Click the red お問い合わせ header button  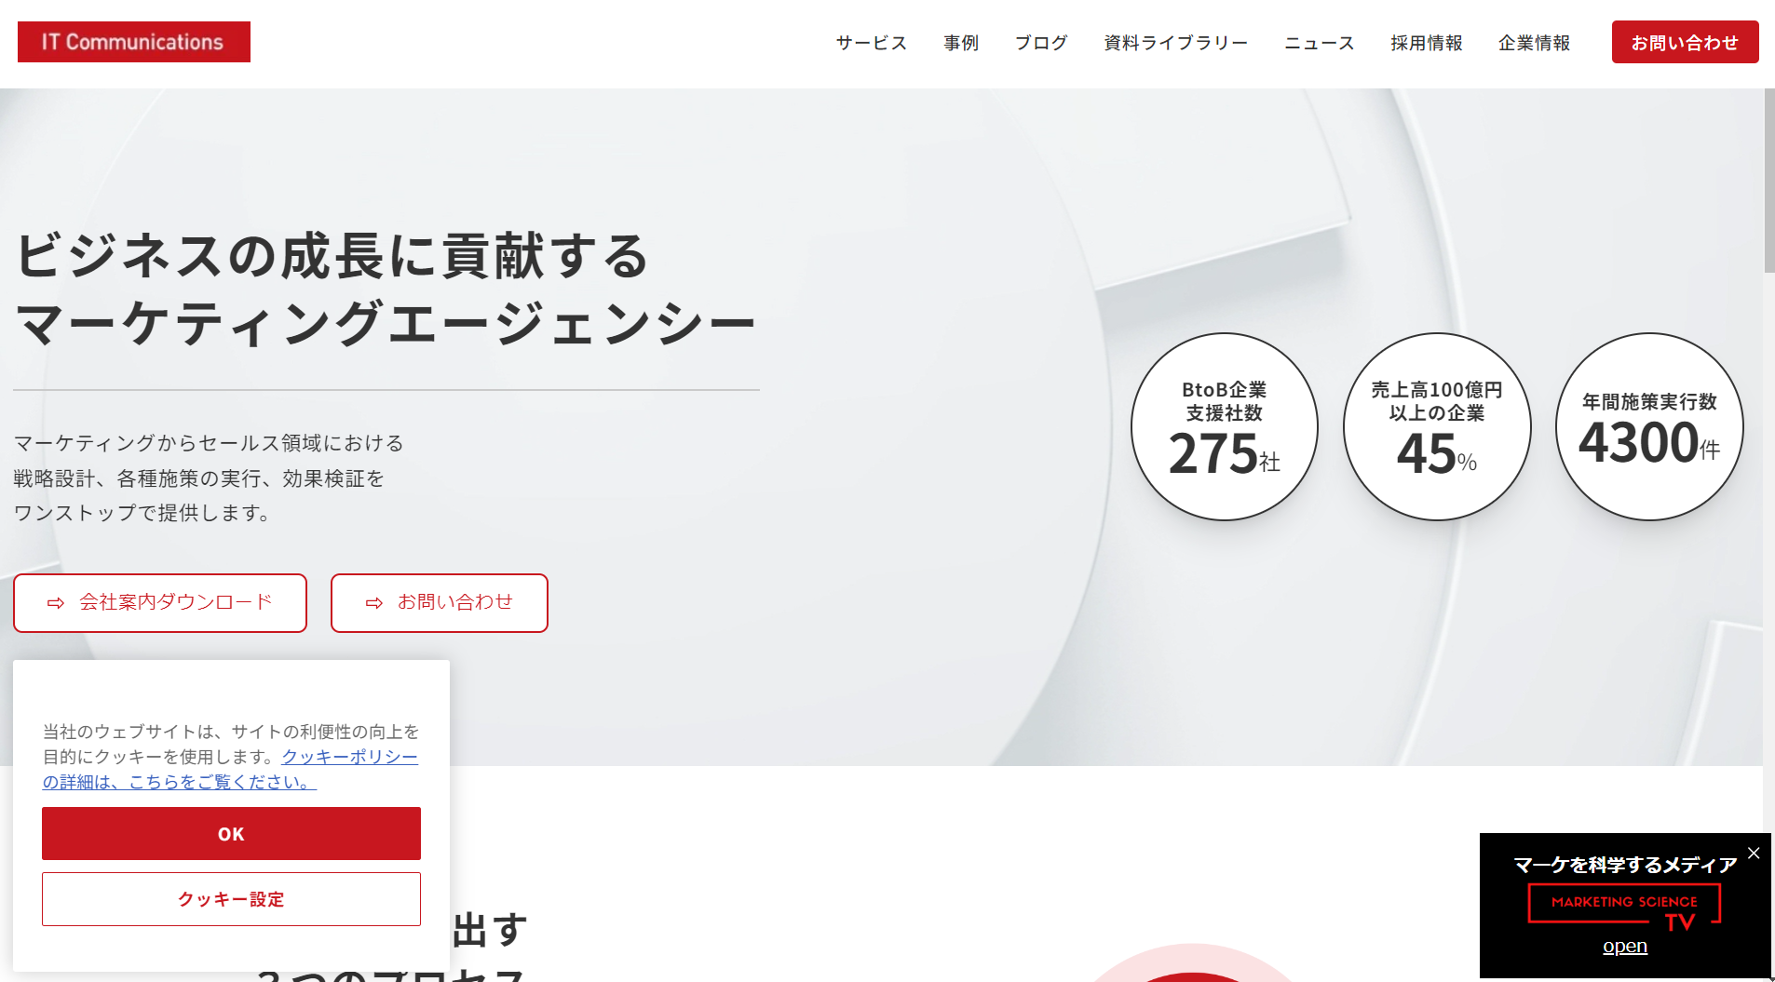coord(1685,42)
